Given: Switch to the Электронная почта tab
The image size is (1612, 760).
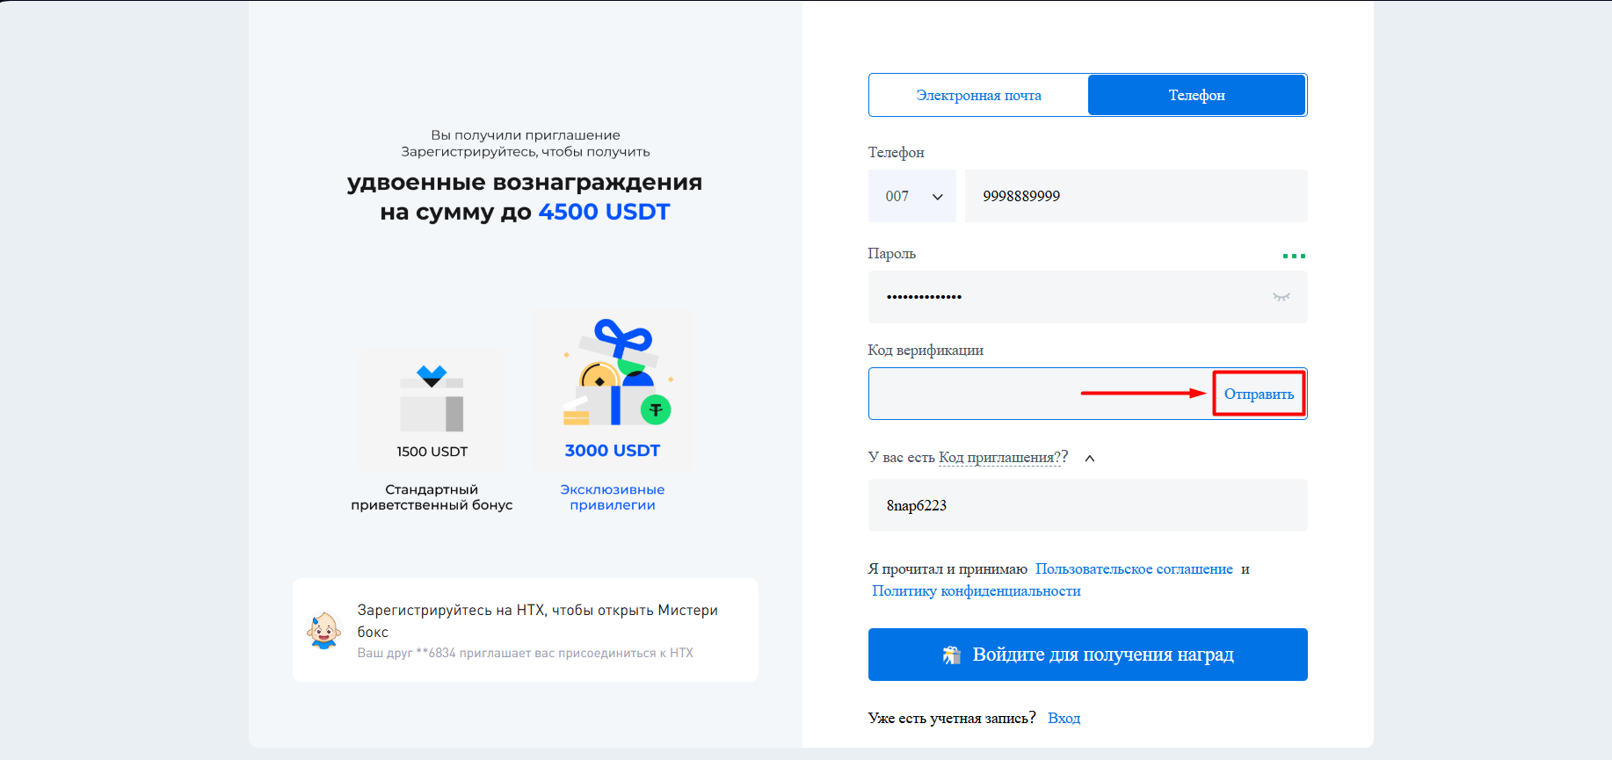Looking at the screenshot, I should tap(978, 95).
